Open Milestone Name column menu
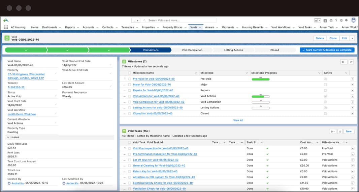 196,73
